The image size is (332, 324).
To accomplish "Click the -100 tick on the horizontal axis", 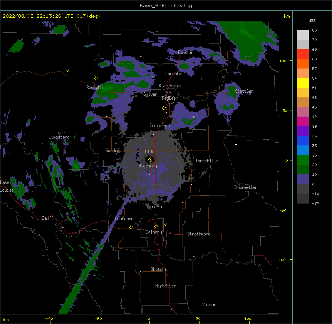I will tap(48, 319).
